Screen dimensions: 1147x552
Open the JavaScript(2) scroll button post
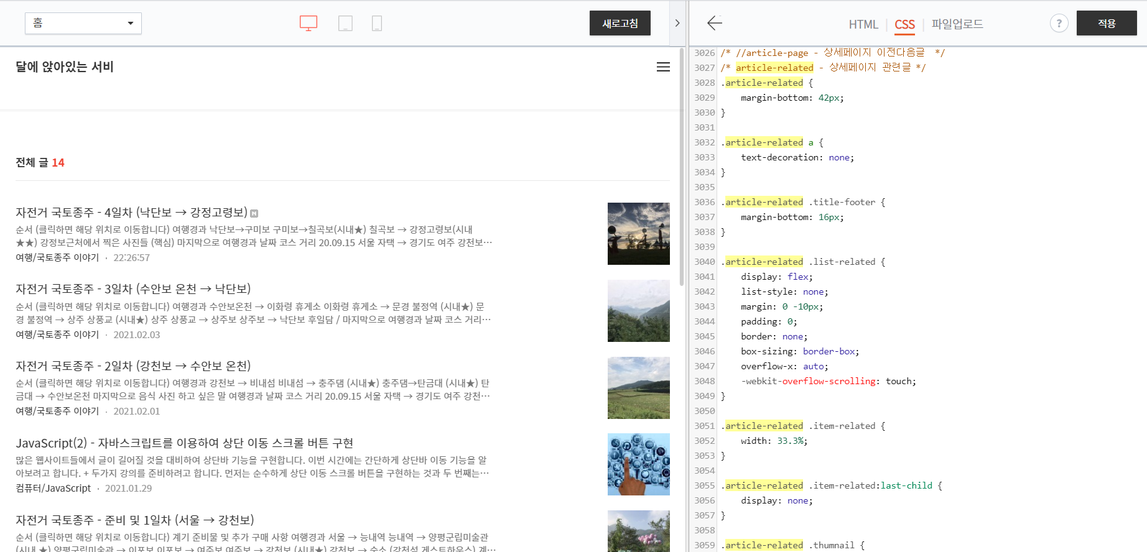coord(184,443)
